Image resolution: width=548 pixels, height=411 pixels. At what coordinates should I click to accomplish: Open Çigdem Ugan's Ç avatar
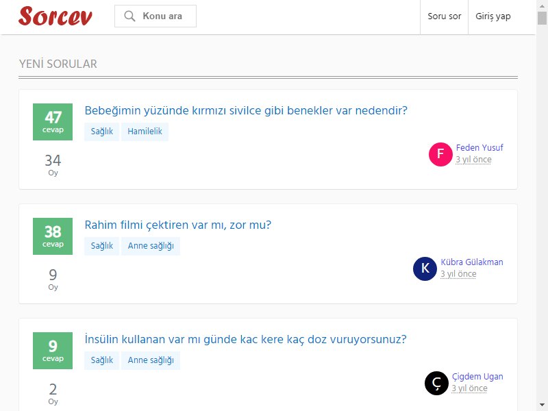(x=436, y=383)
